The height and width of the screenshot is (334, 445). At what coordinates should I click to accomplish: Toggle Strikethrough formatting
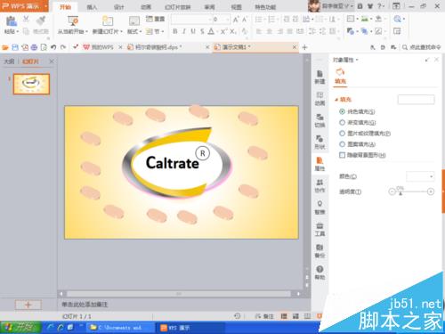pyautogui.click(x=202, y=31)
